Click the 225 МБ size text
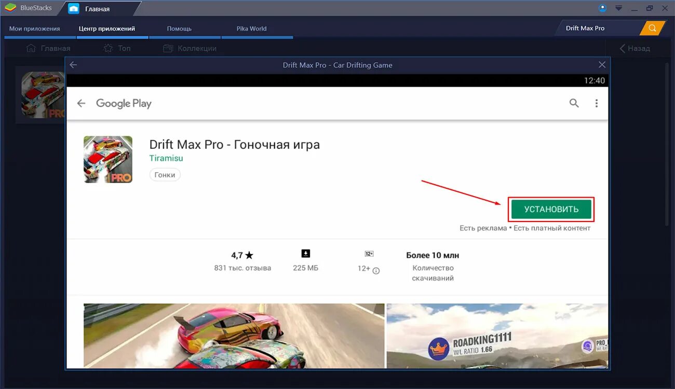This screenshot has height=389, width=675. point(305,268)
